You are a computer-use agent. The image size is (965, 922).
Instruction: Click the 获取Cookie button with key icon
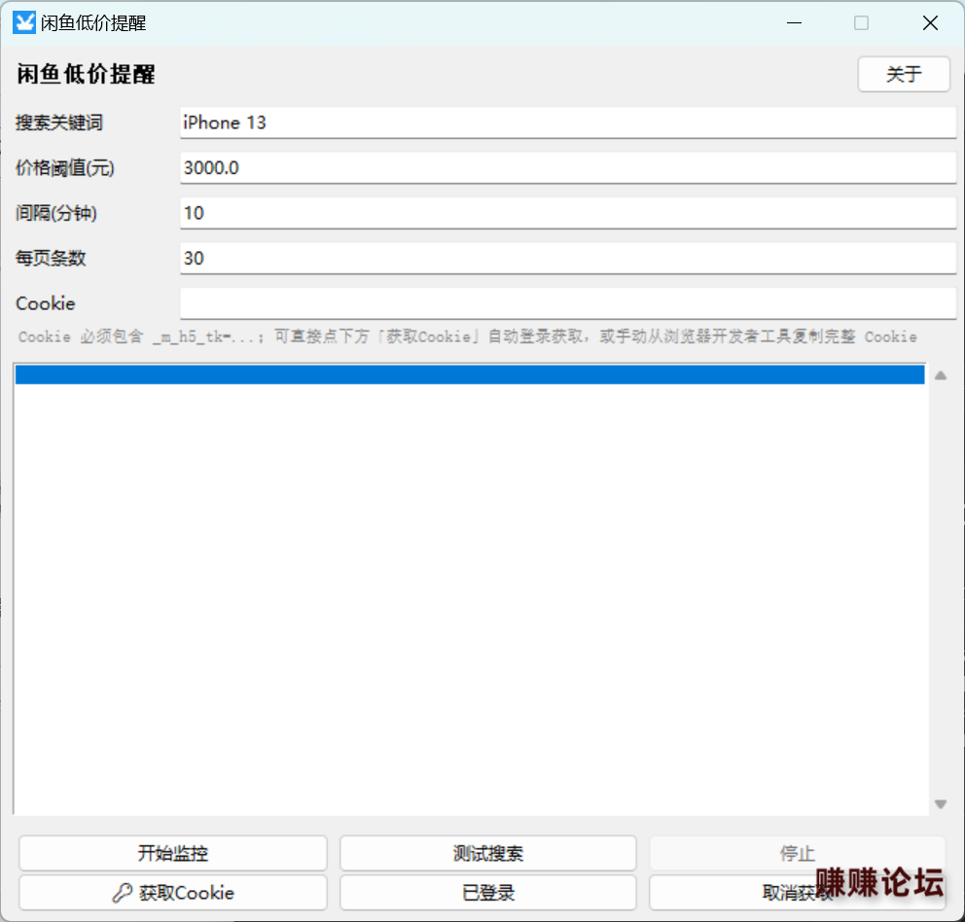pos(173,893)
